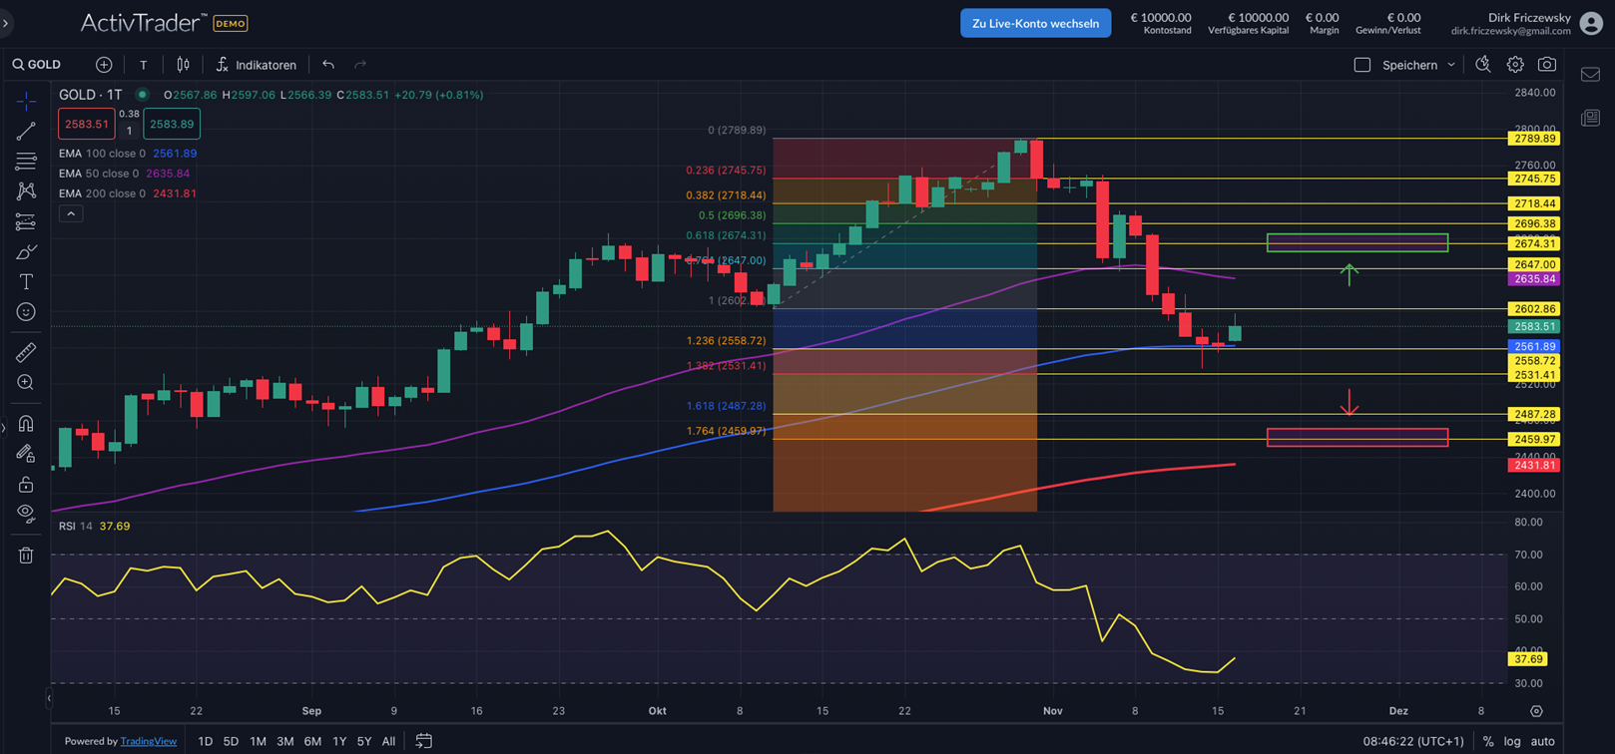Screen dimensions: 1615x754
Task: Collapse the indicator legend with chevron
Action: [71, 213]
